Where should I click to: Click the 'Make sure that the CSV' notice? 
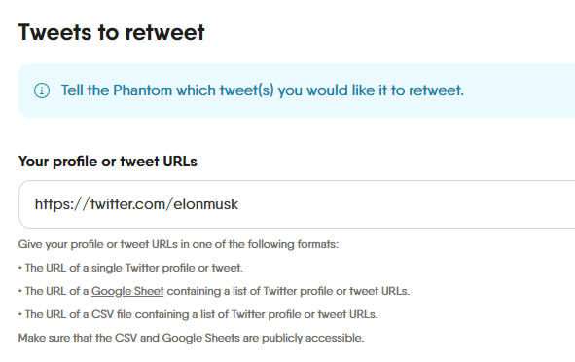point(191,338)
